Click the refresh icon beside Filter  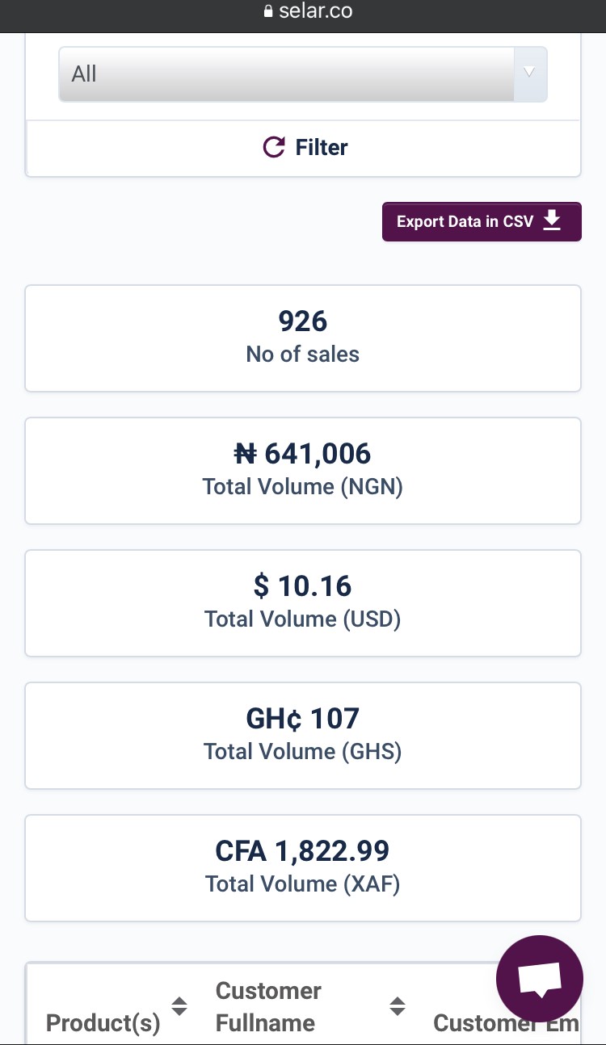(274, 147)
